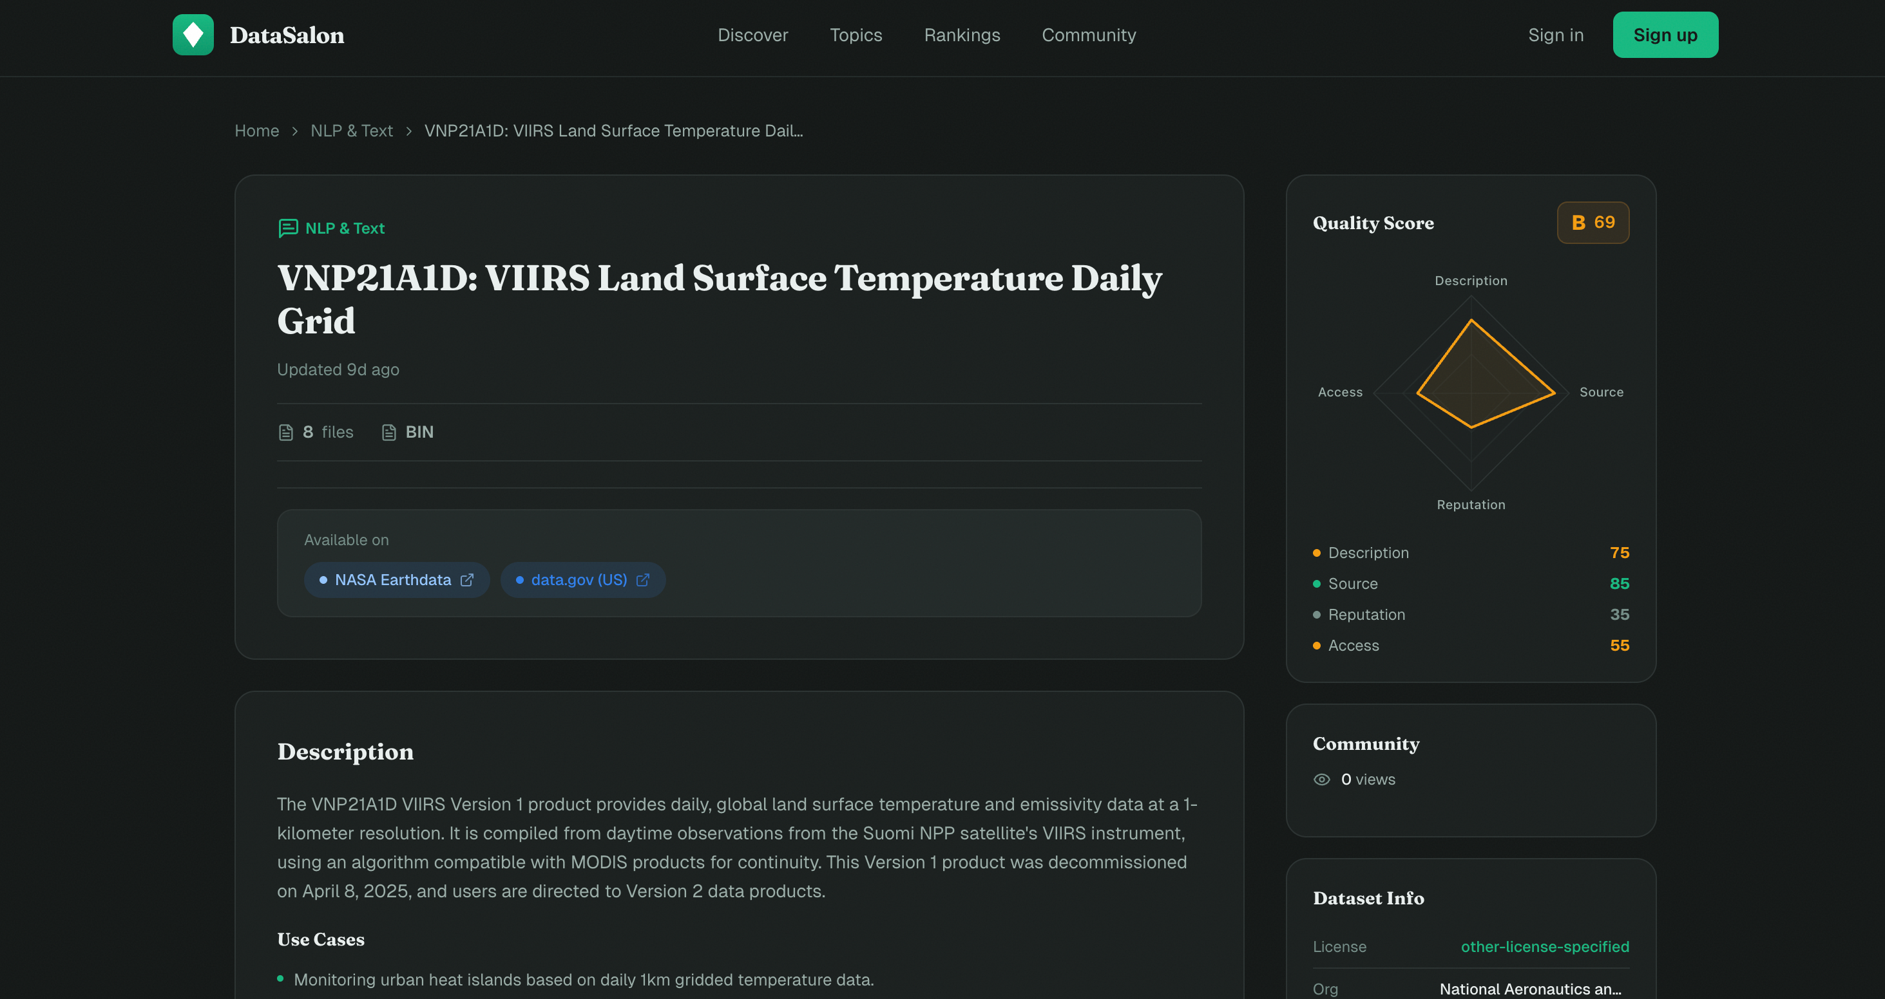Click the DataSalon diamond logo icon
The width and height of the screenshot is (1885, 999).
(193, 34)
